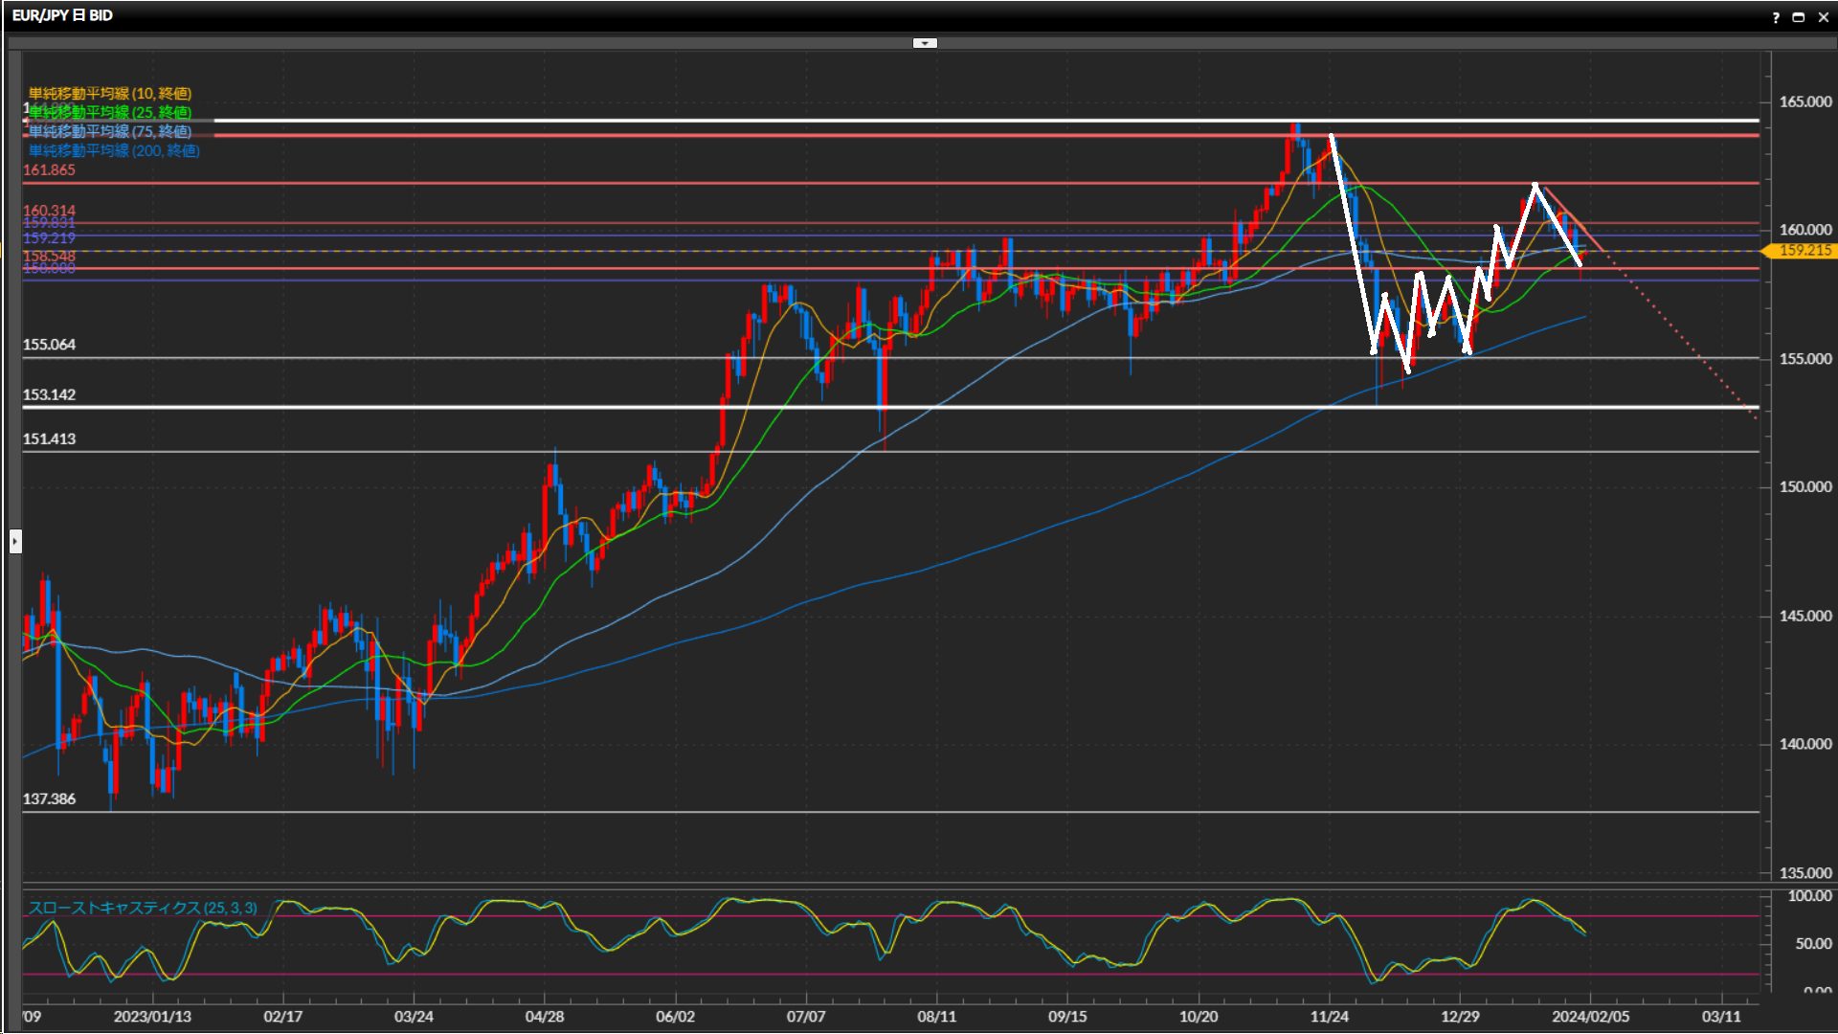
Task: Click the Slow Stochastics indicator label
Action: click(142, 908)
